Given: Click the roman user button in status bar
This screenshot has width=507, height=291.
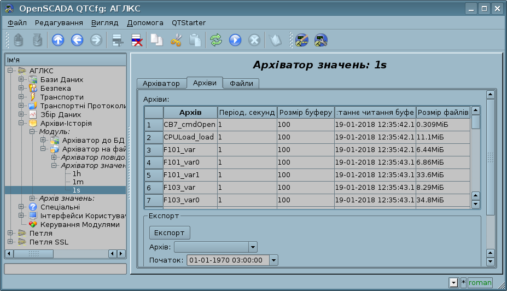Looking at the screenshot, I should pos(480,283).
